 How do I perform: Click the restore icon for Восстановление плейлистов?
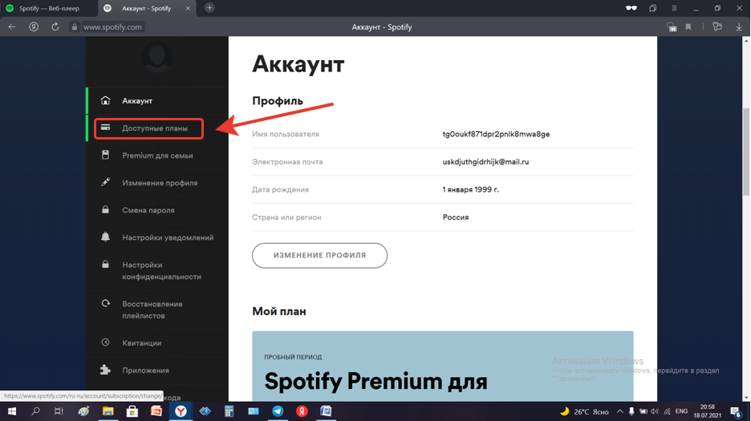[105, 304]
